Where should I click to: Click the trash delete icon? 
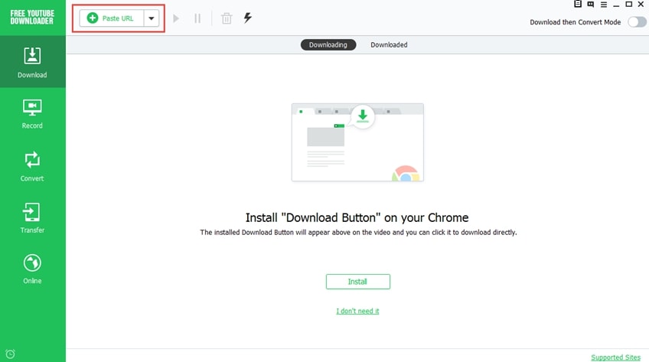[x=227, y=18]
